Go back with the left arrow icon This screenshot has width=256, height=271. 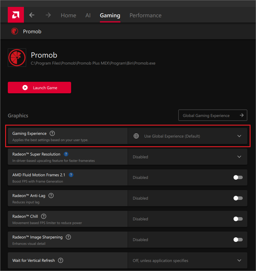tap(32, 15)
